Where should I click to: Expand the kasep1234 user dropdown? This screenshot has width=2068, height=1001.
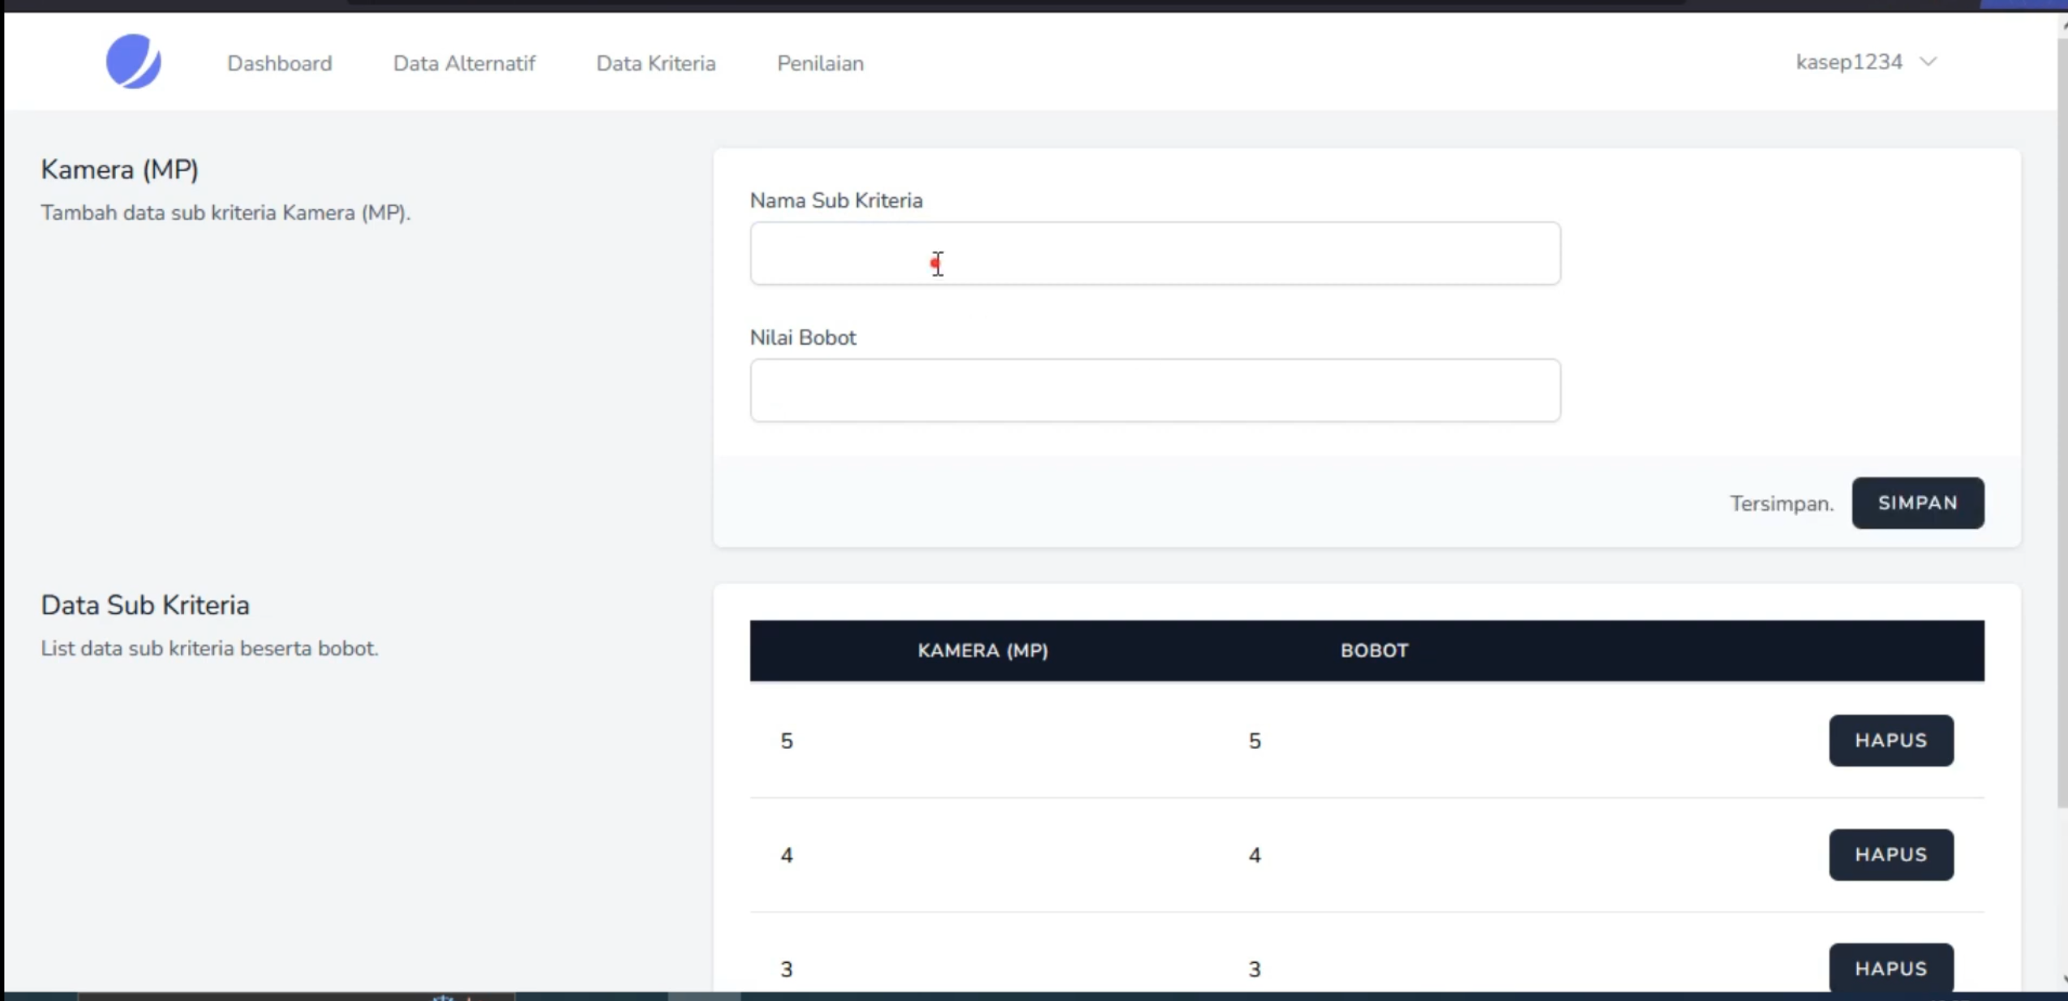click(1866, 62)
